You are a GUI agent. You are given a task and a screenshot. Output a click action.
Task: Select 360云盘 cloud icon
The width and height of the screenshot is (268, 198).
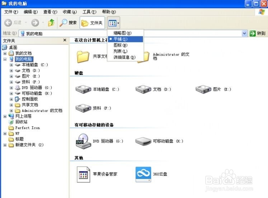point(143,174)
